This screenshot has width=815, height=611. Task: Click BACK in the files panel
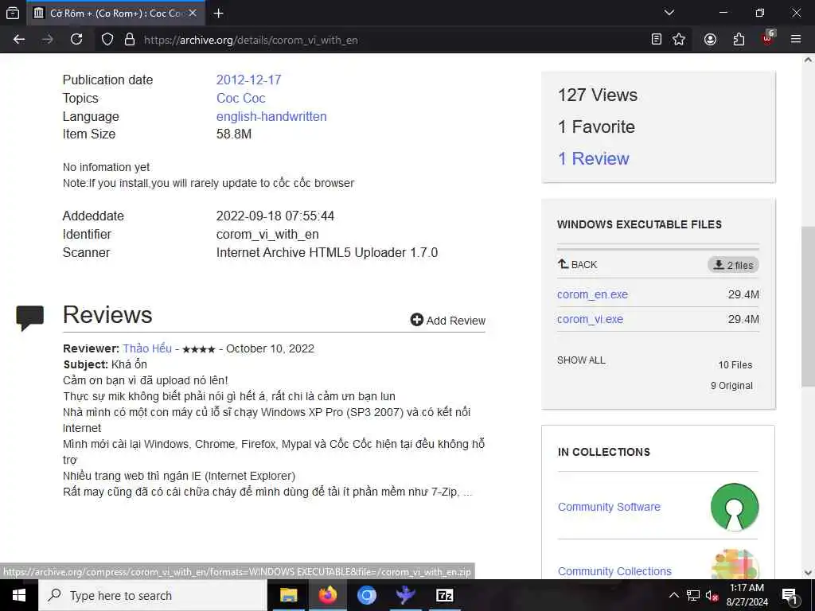pos(578,264)
